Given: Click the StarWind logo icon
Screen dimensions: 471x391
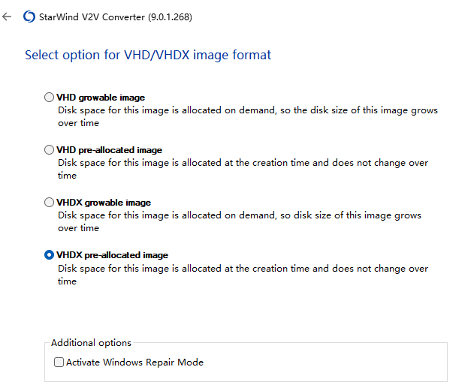Looking at the screenshot, I should (29, 17).
